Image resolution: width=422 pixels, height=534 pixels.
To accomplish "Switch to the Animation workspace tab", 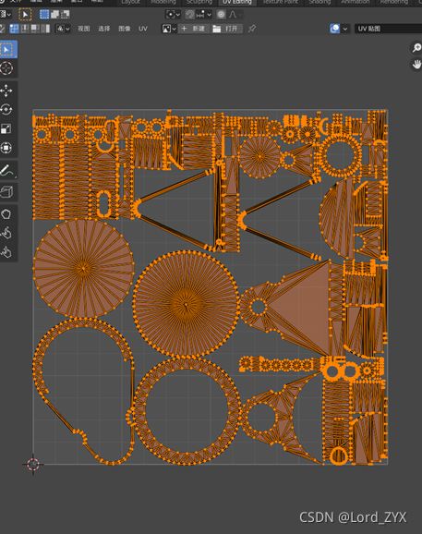I will 356,2.
